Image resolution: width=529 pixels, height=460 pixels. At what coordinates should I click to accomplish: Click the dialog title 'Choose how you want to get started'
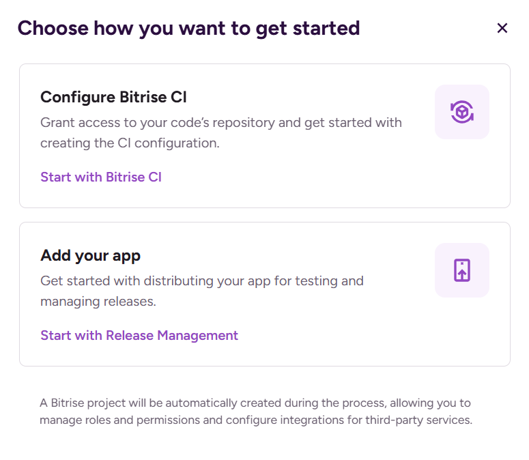(188, 28)
